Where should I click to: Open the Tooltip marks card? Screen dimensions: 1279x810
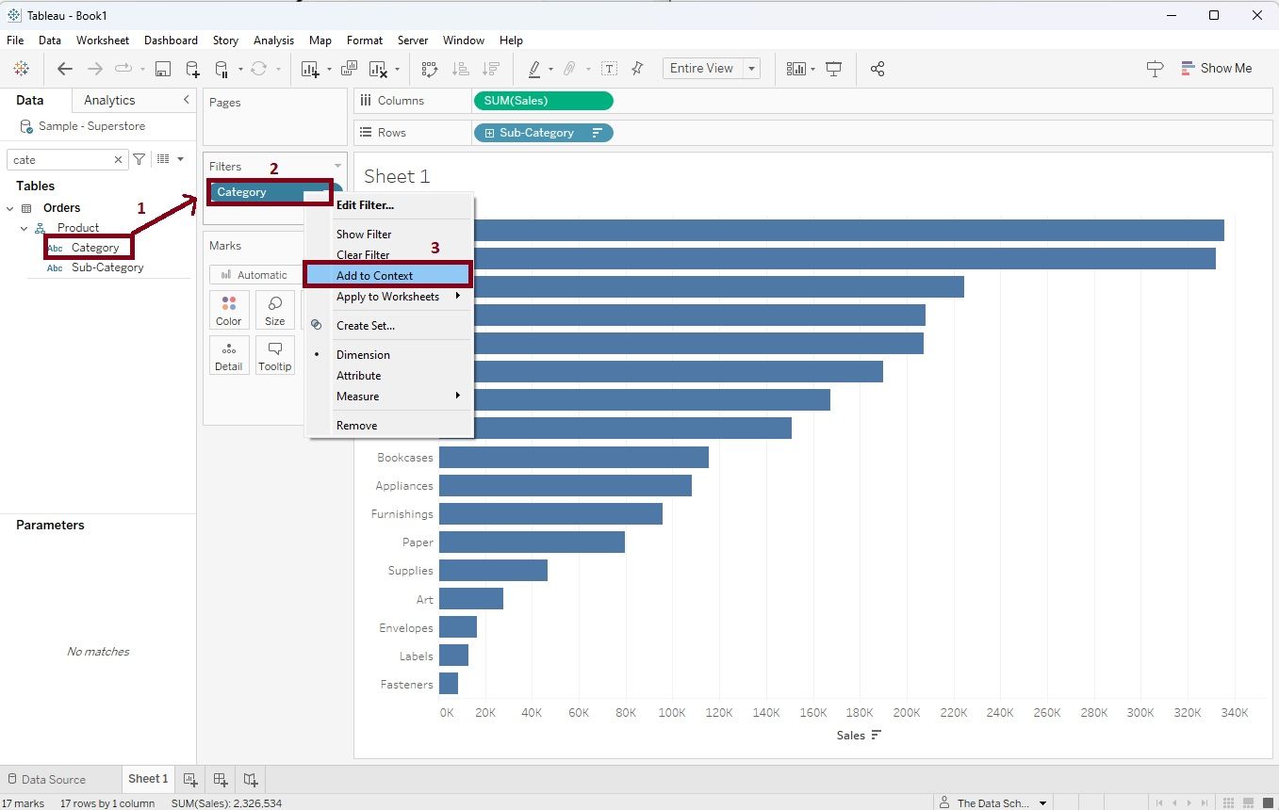[274, 355]
